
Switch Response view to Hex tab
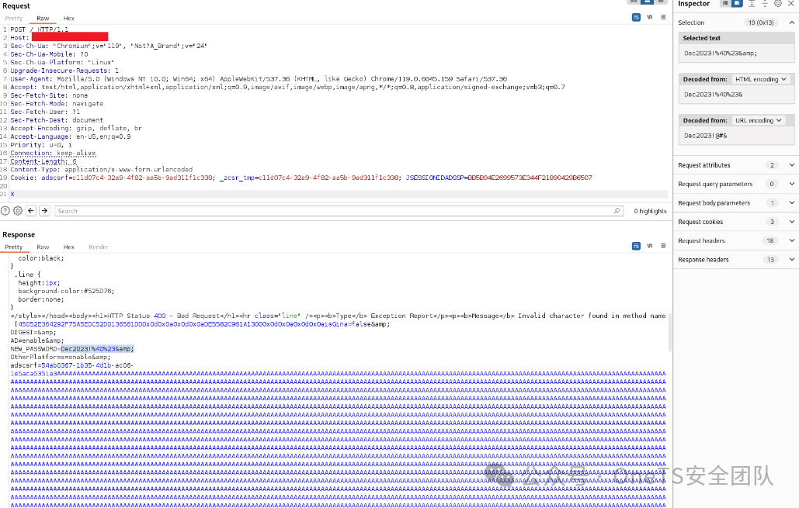pyautogui.click(x=69, y=247)
